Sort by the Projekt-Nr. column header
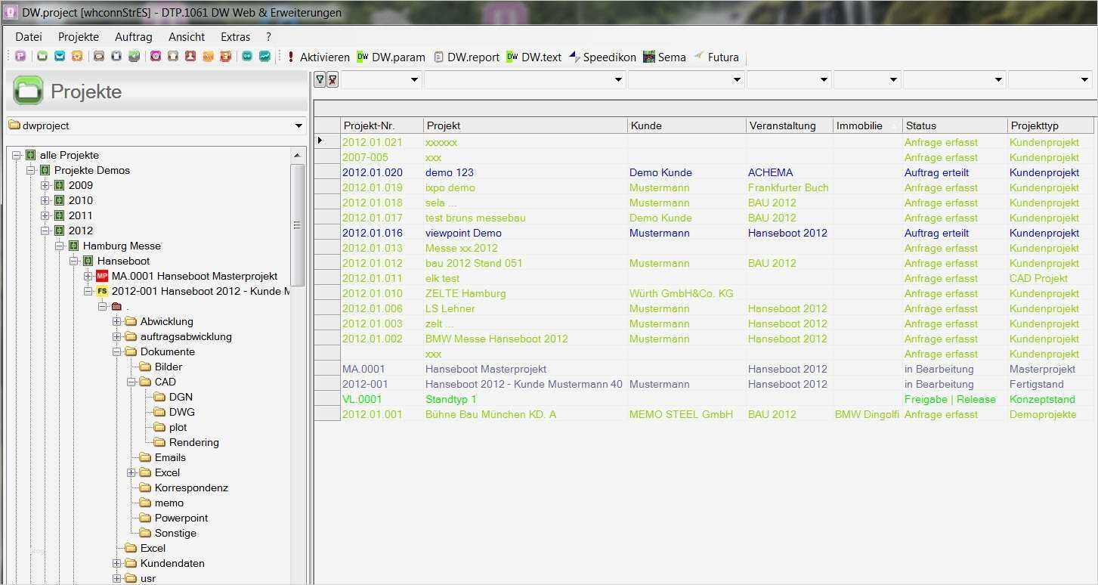1098x585 pixels. point(382,125)
